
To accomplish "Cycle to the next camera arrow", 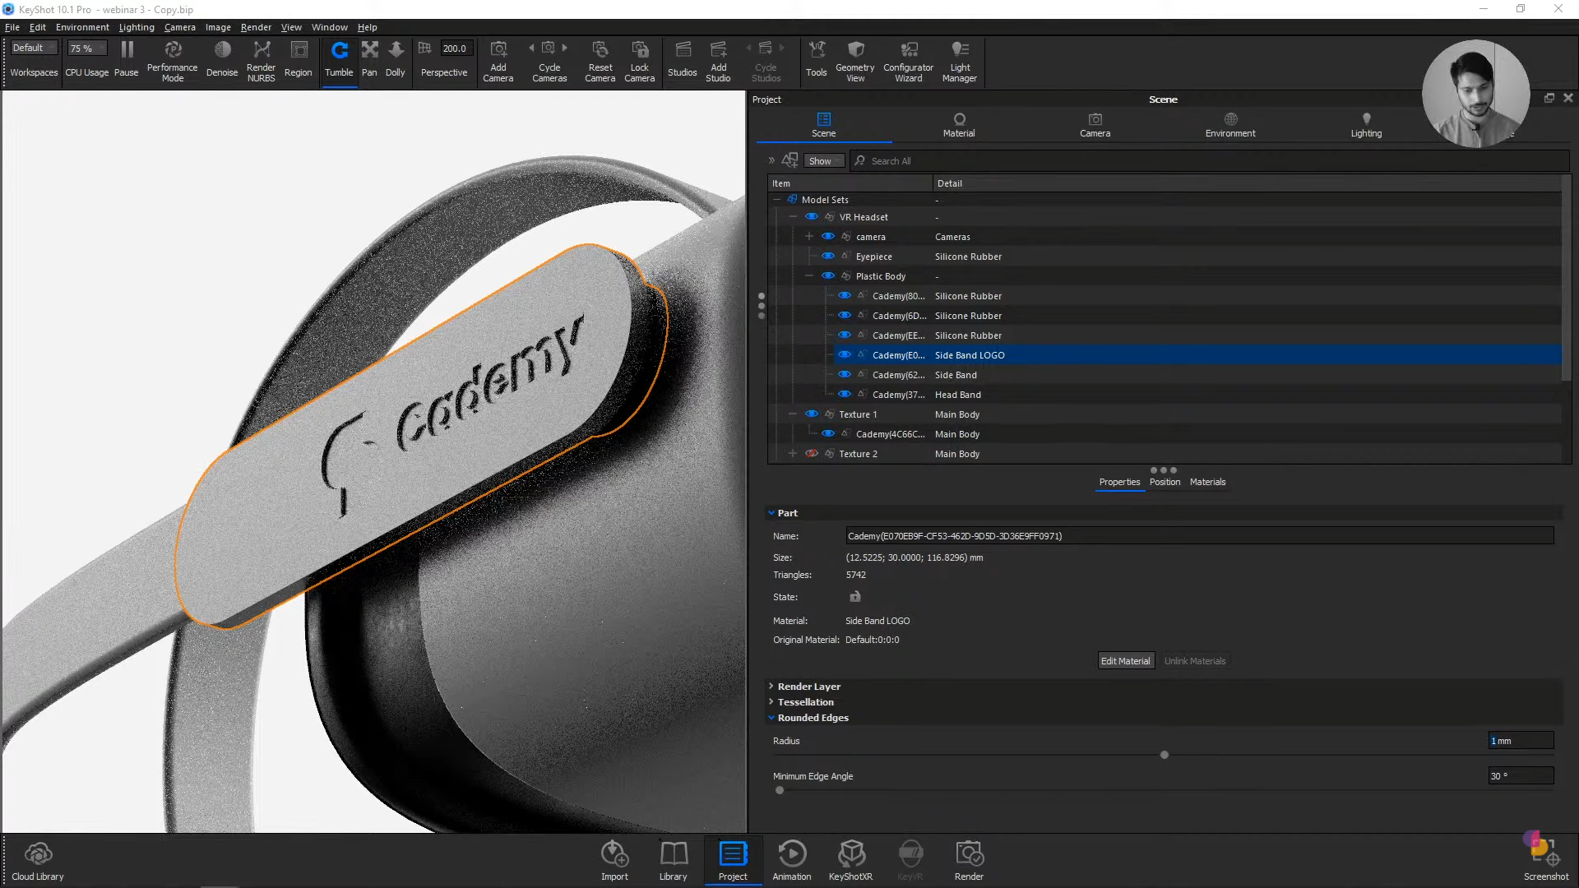I will [565, 48].
